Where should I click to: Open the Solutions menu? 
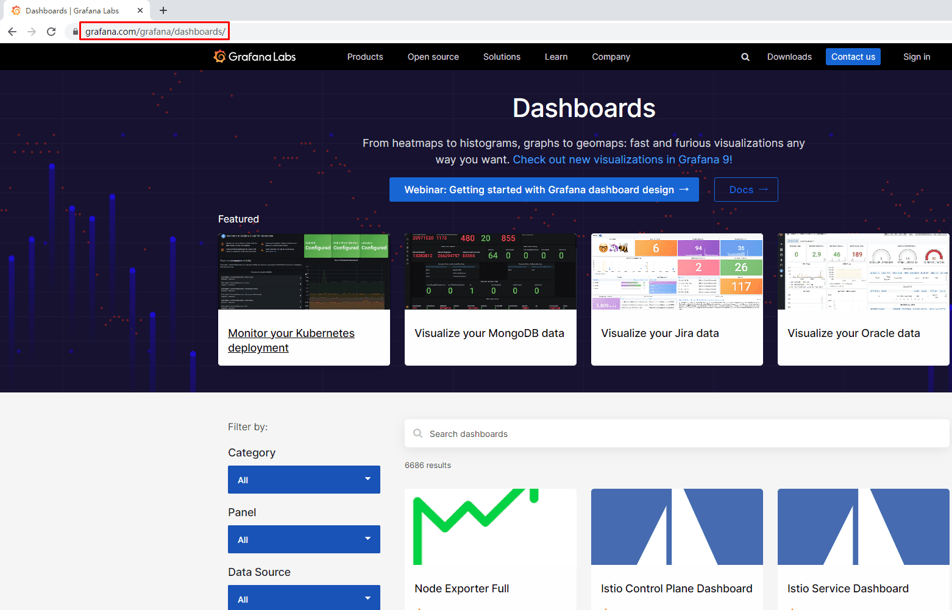(x=502, y=57)
